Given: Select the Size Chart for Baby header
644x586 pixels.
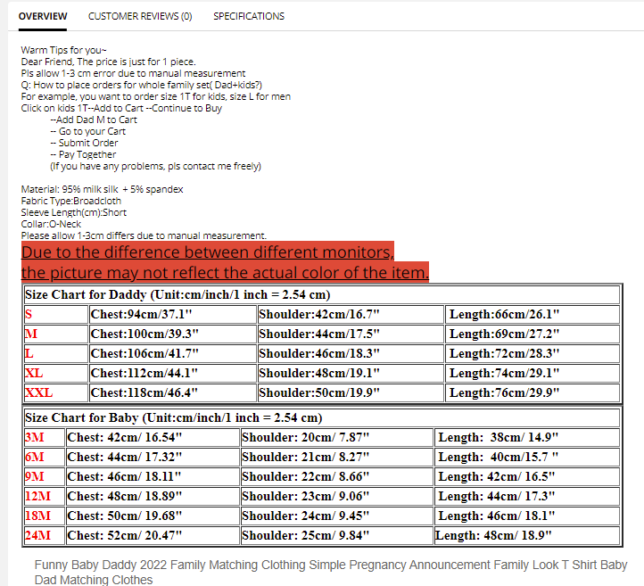Looking at the screenshot, I should point(173,417).
